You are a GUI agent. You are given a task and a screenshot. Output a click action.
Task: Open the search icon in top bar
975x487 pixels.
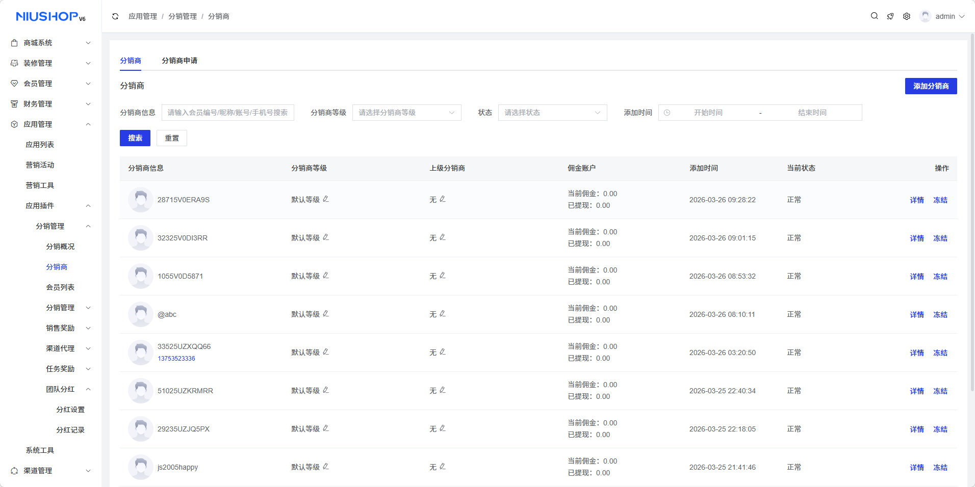pos(874,16)
